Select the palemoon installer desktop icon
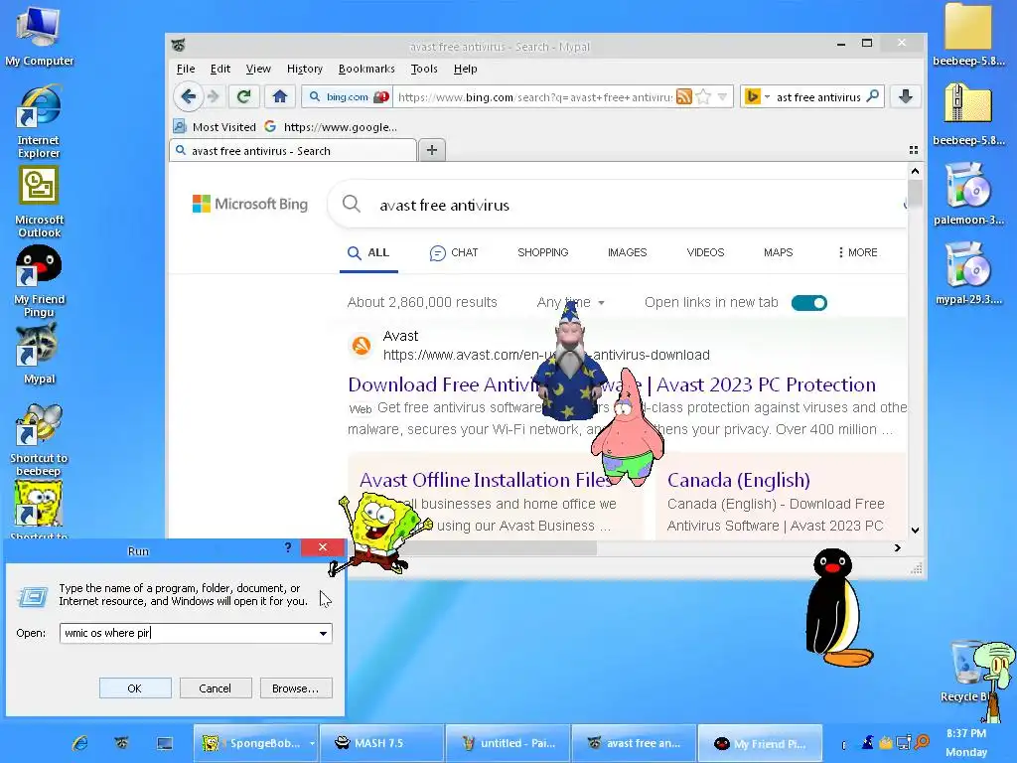Viewport: 1017px width, 763px height. (968, 194)
